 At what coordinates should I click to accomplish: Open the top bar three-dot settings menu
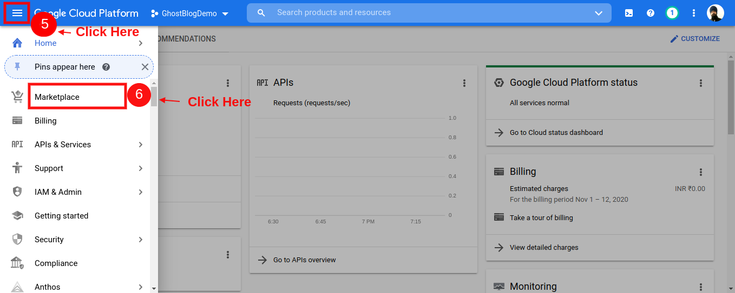(x=694, y=13)
